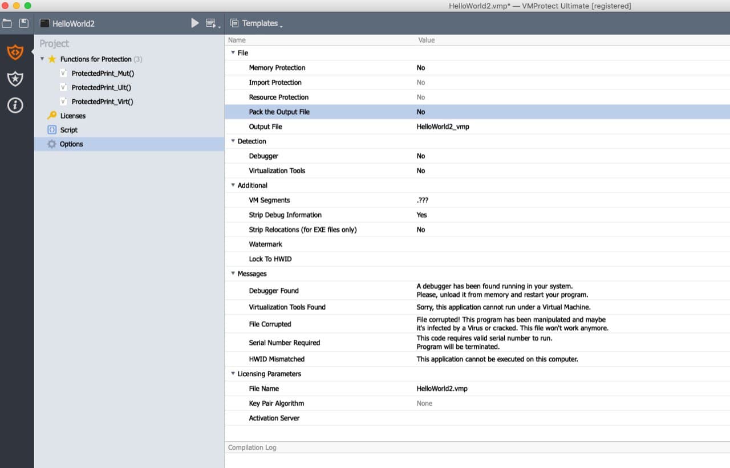Edit the Output File value HelloWorld2_vmp

443,127
